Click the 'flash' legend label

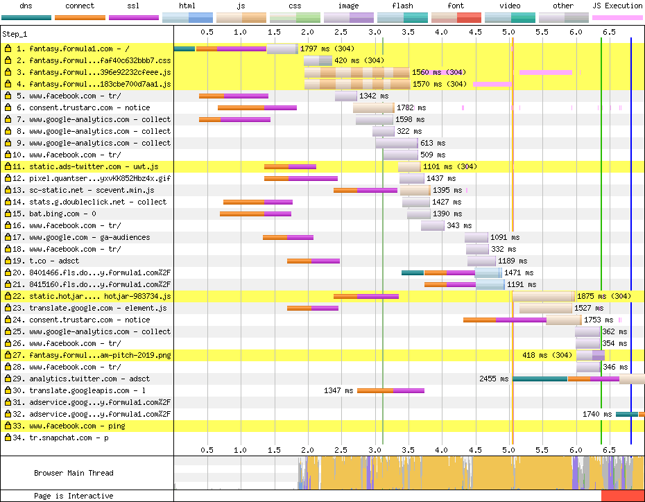click(x=402, y=6)
